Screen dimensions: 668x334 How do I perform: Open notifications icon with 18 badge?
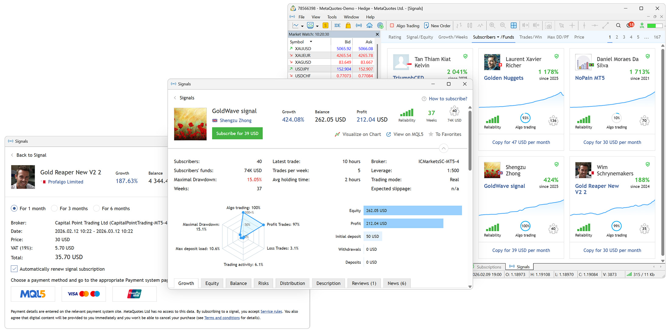tap(630, 25)
